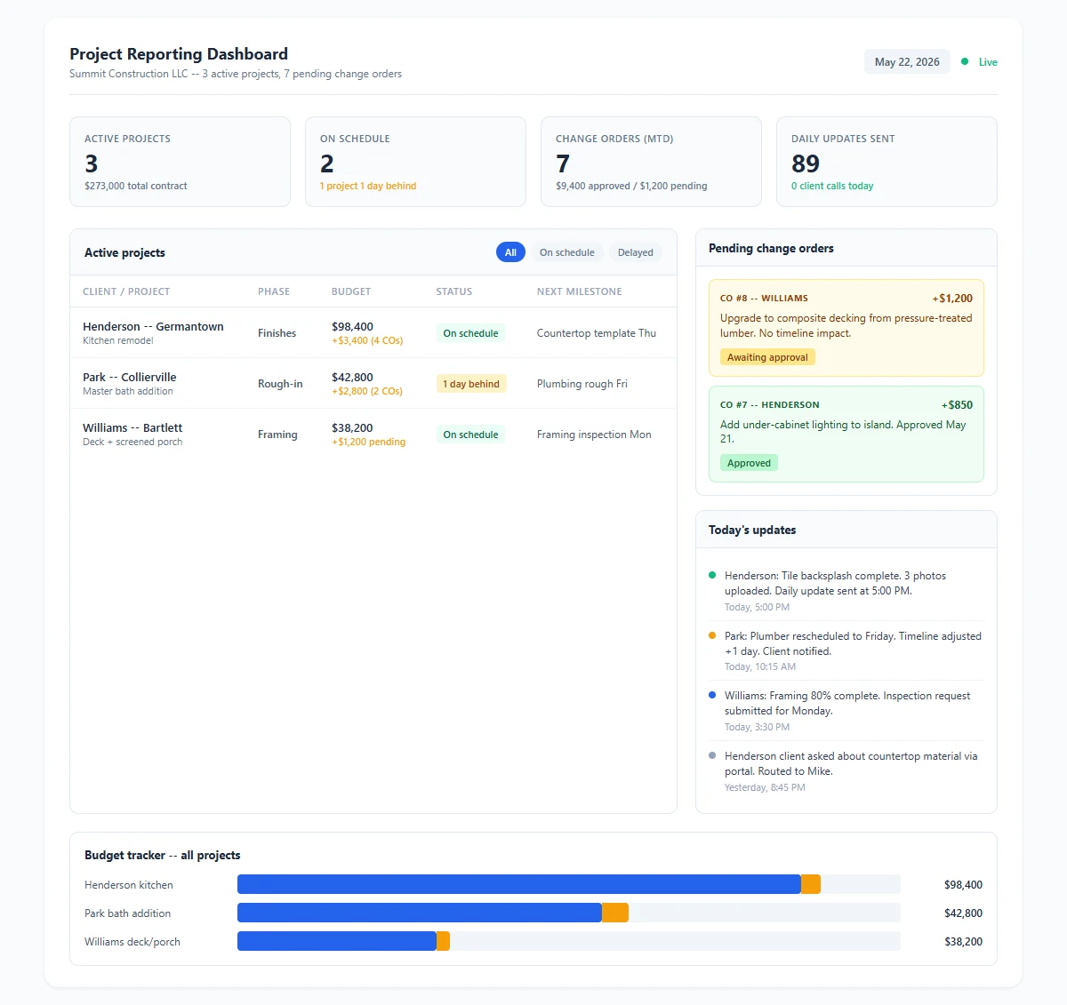Screen dimensions: 1067x1005
Task: Select the Henderson -- Germantown project row
Action: (373, 333)
